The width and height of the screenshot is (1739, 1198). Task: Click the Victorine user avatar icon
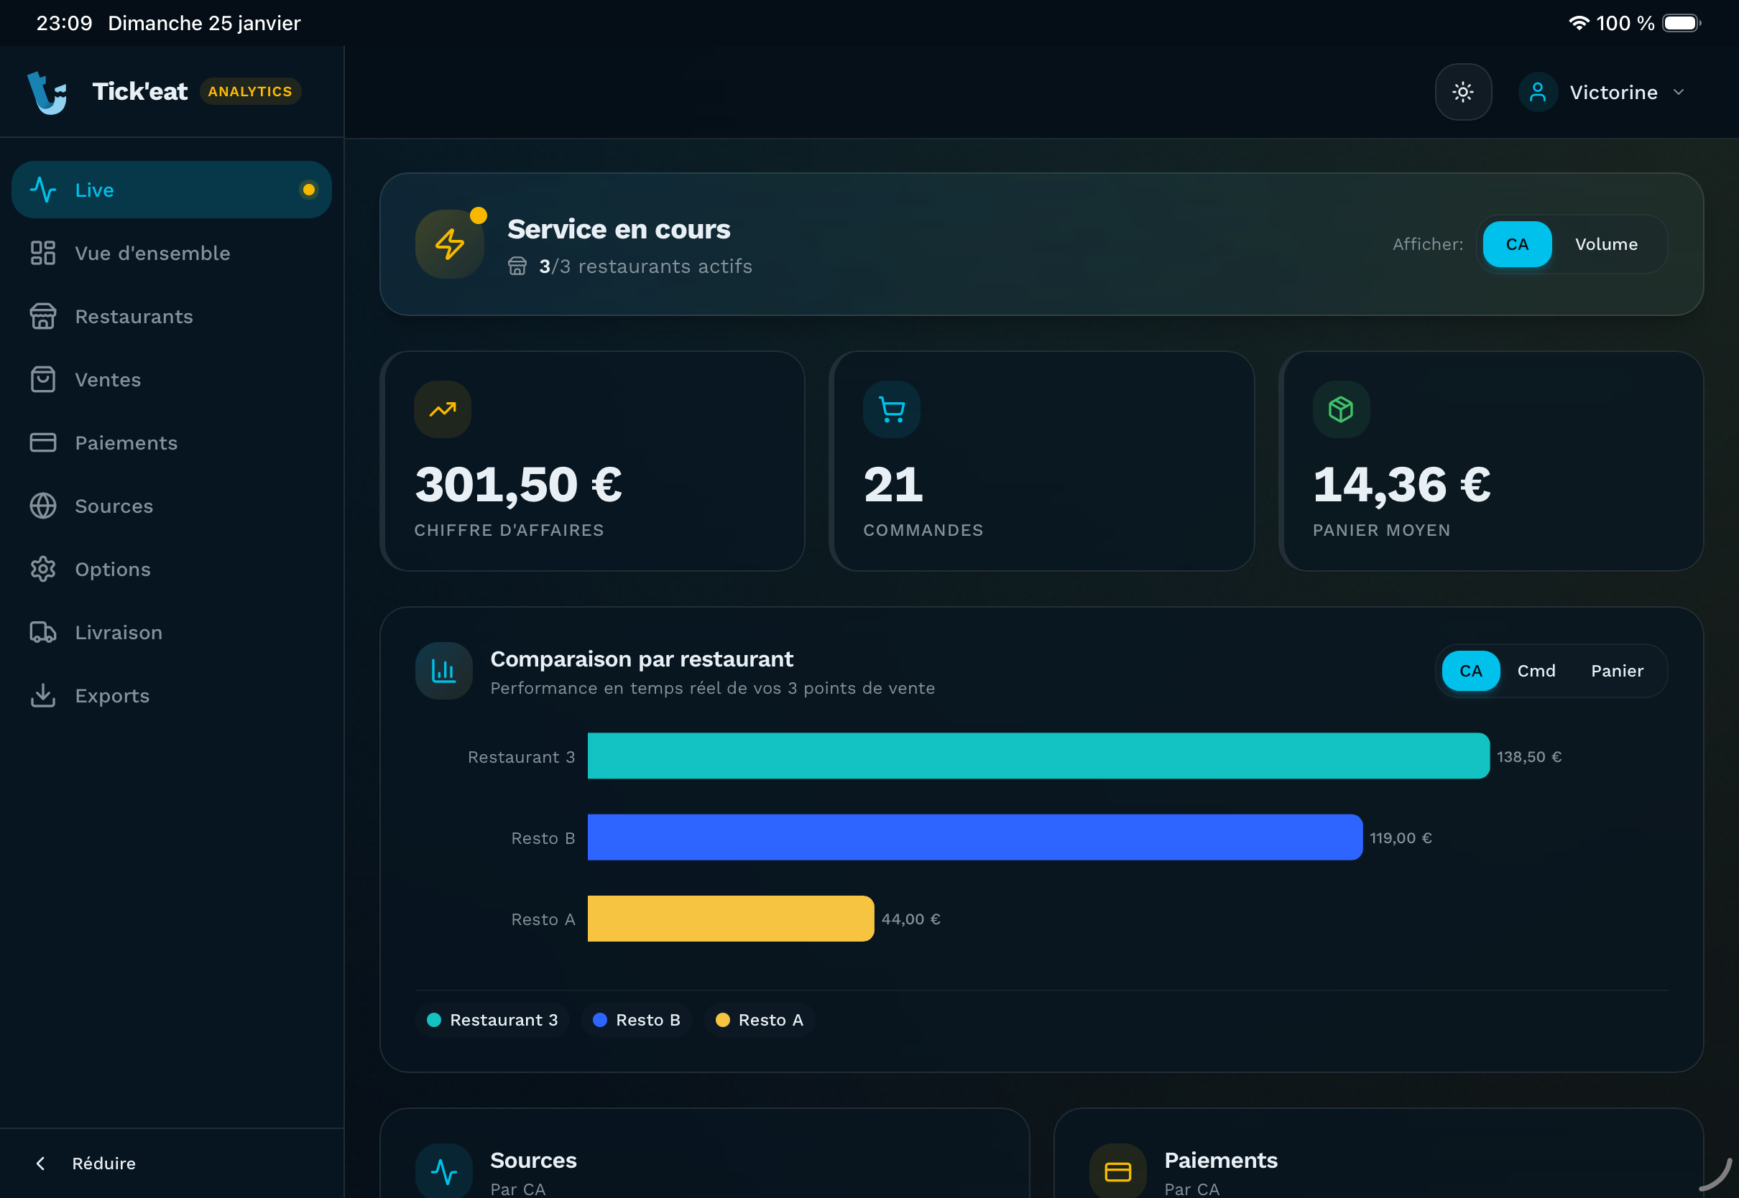tap(1537, 93)
